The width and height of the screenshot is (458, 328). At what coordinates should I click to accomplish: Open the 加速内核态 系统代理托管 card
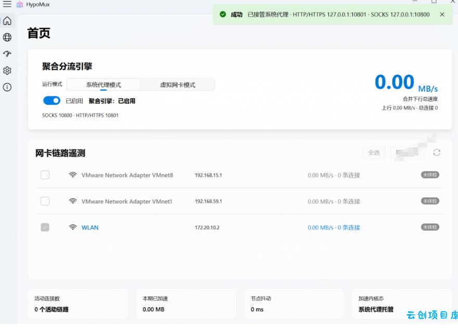(x=402, y=304)
